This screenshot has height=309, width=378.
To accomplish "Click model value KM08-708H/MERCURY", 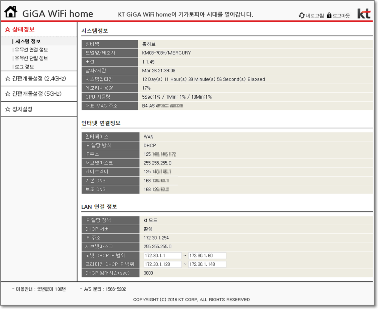I will tap(167, 53).
